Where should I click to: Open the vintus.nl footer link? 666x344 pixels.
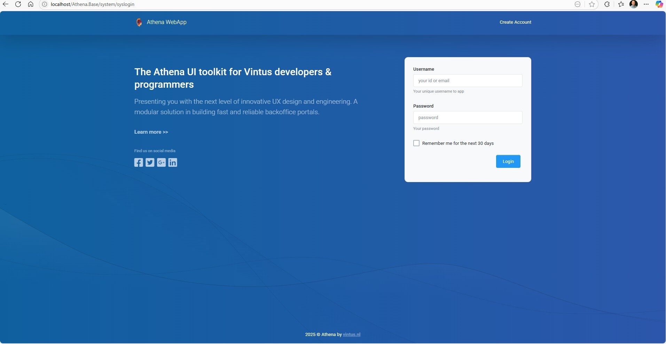pos(351,334)
